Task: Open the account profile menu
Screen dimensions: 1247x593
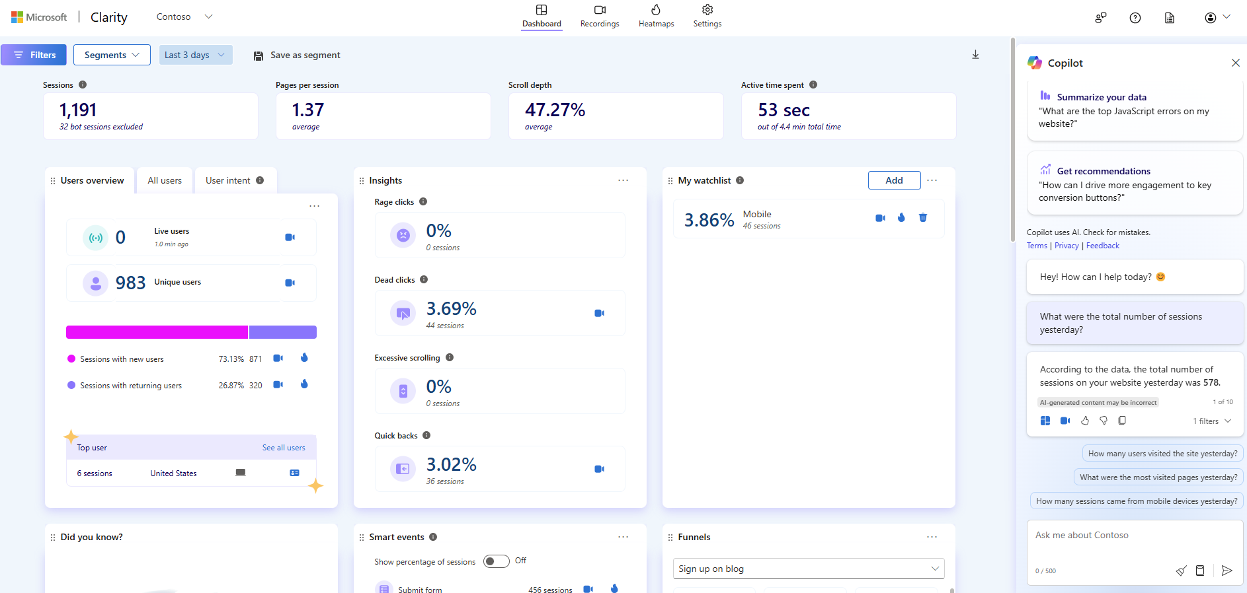Action: coord(1217,18)
